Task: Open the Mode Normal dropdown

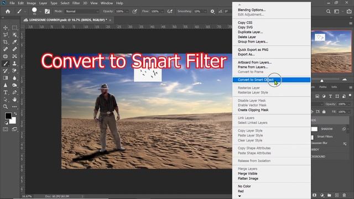Action: pos(82,11)
